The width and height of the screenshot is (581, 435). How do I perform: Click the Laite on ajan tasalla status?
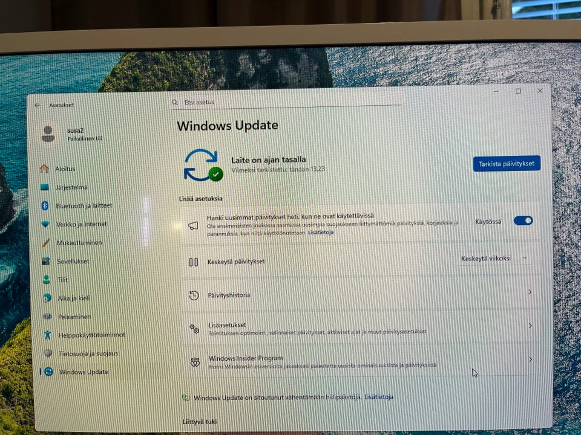coord(269,159)
